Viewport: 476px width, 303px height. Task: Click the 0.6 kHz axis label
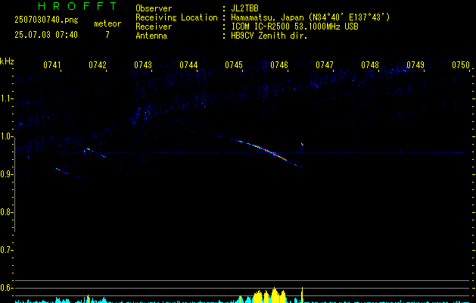tap(7, 288)
